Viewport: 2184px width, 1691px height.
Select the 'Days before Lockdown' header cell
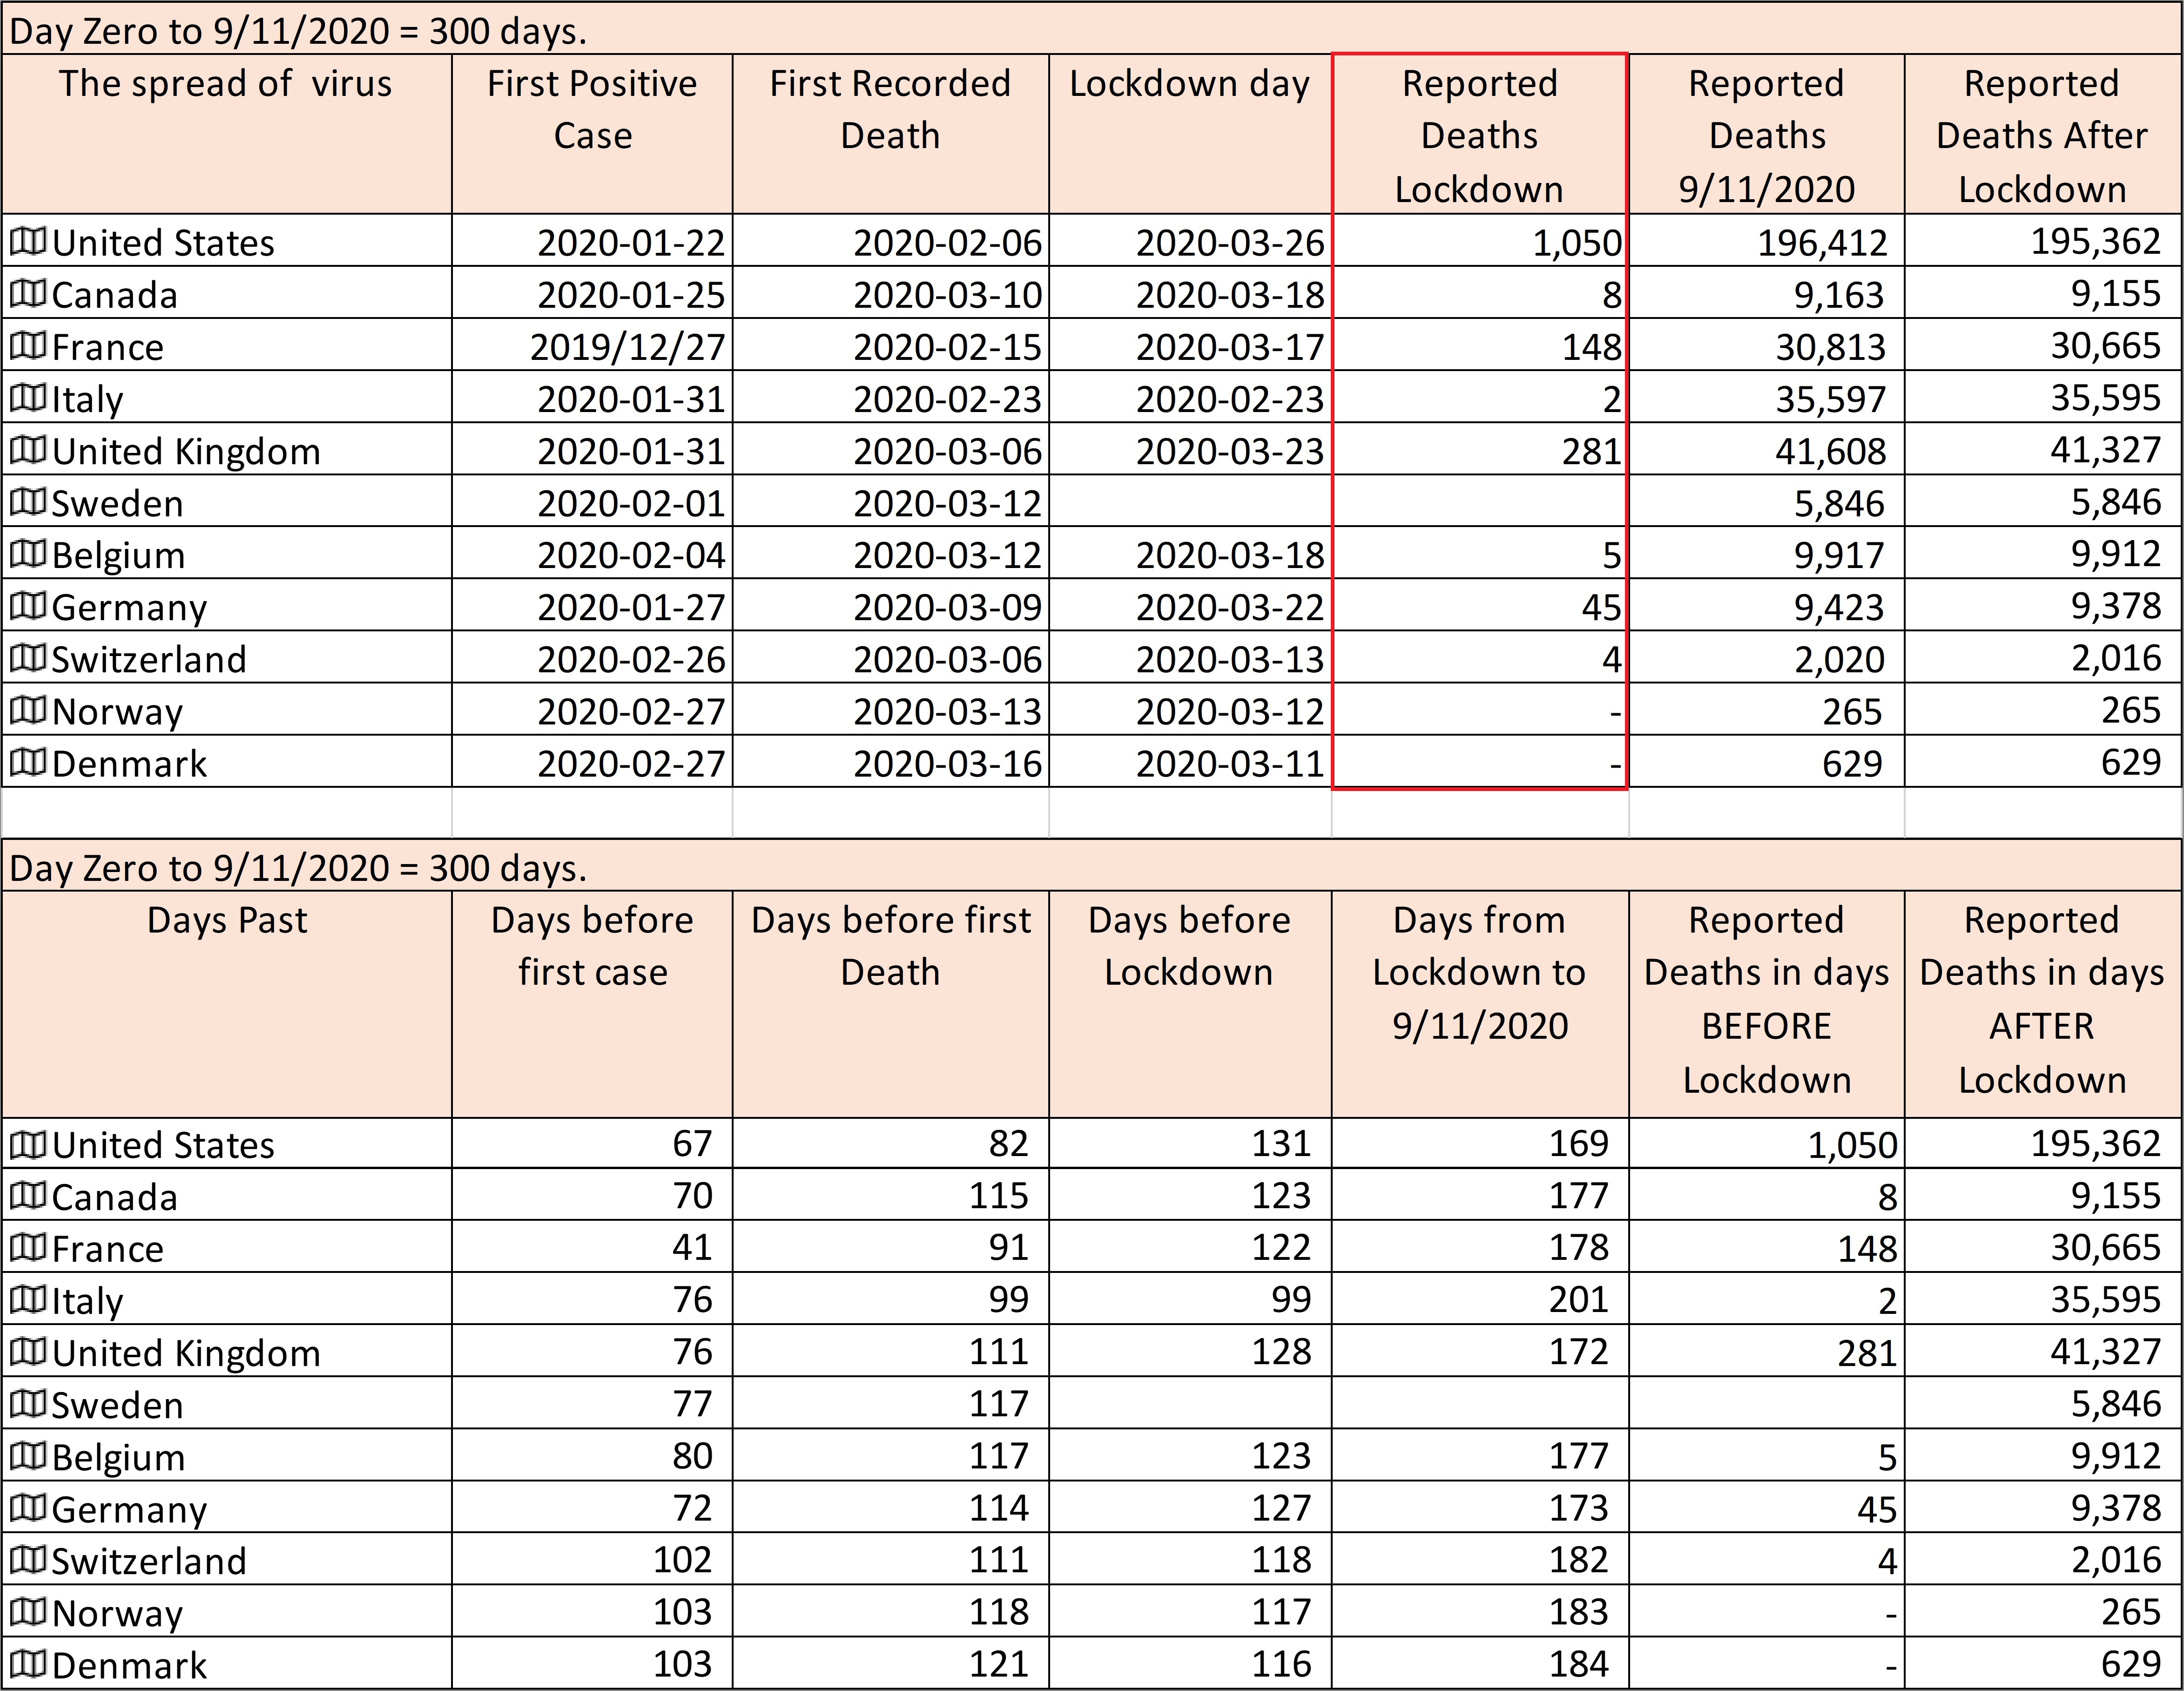pos(1190,1004)
